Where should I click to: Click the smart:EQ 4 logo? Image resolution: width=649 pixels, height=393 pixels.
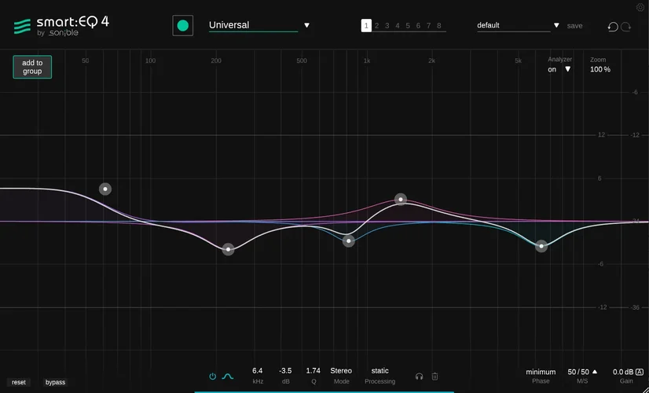click(61, 26)
